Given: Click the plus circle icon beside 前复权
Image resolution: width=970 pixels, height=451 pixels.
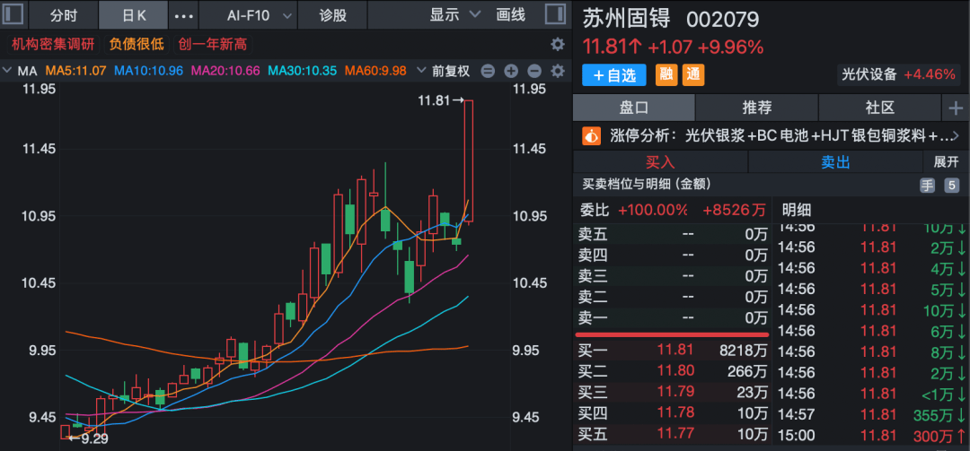Looking at the screenshot, I should point(511,71).
